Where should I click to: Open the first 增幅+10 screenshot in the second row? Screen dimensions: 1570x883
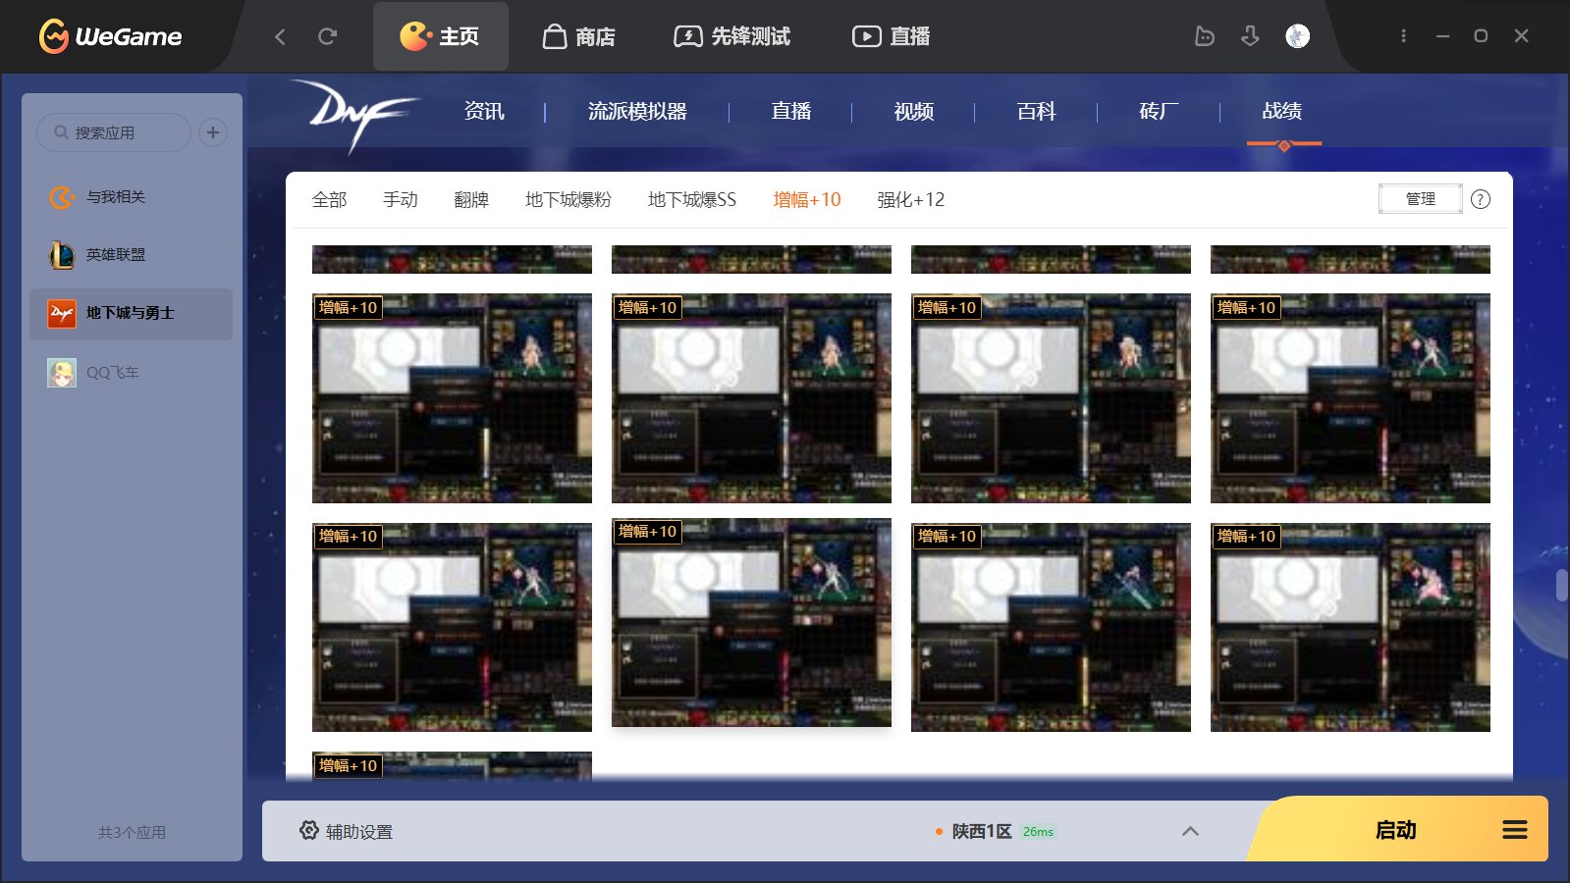click(x=452, y=398)
